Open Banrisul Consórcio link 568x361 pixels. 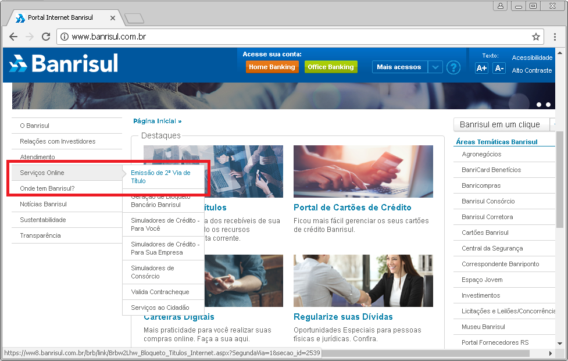coord(488,201)
